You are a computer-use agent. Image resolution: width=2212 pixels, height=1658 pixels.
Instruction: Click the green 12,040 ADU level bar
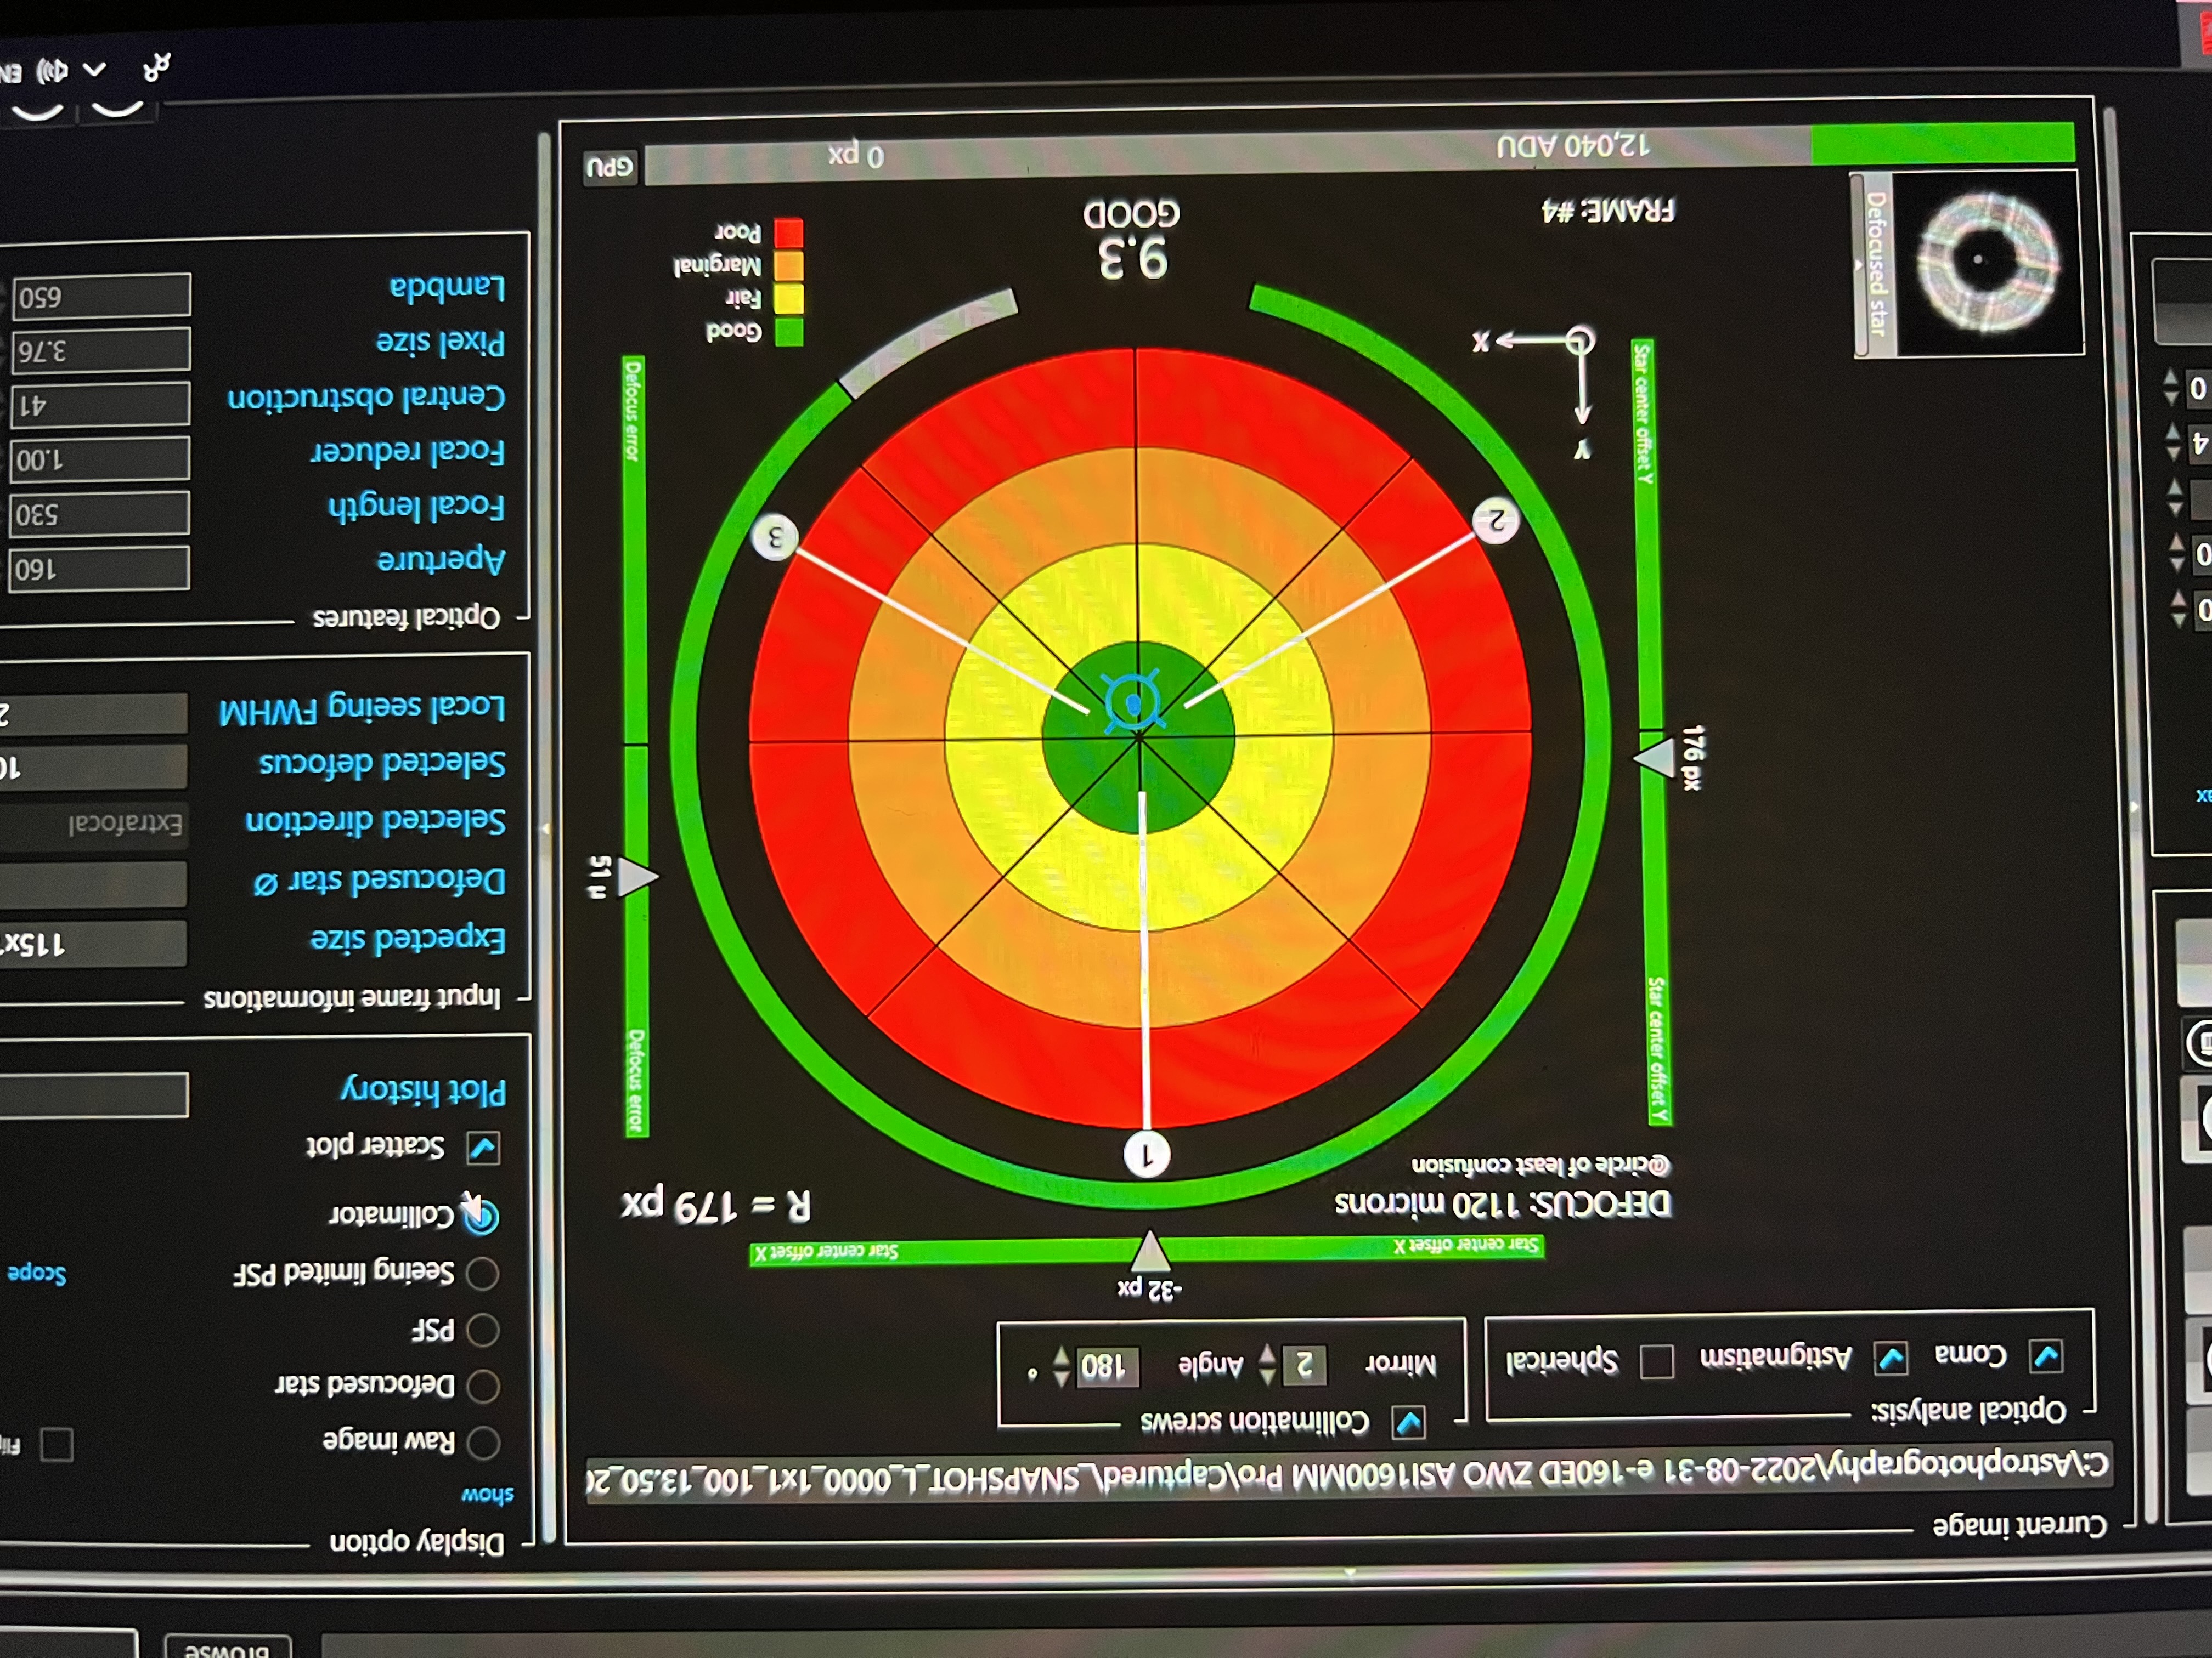[1942, 144]
